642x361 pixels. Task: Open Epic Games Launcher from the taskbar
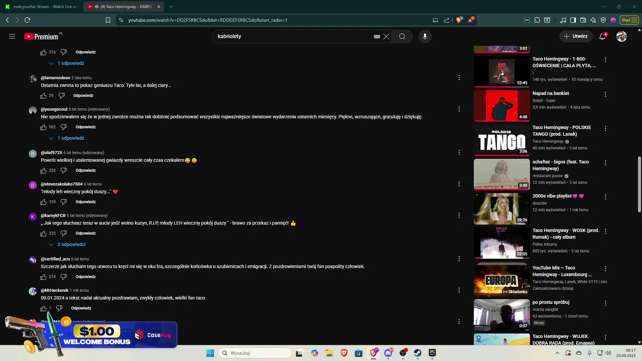[x=432, y=353]
